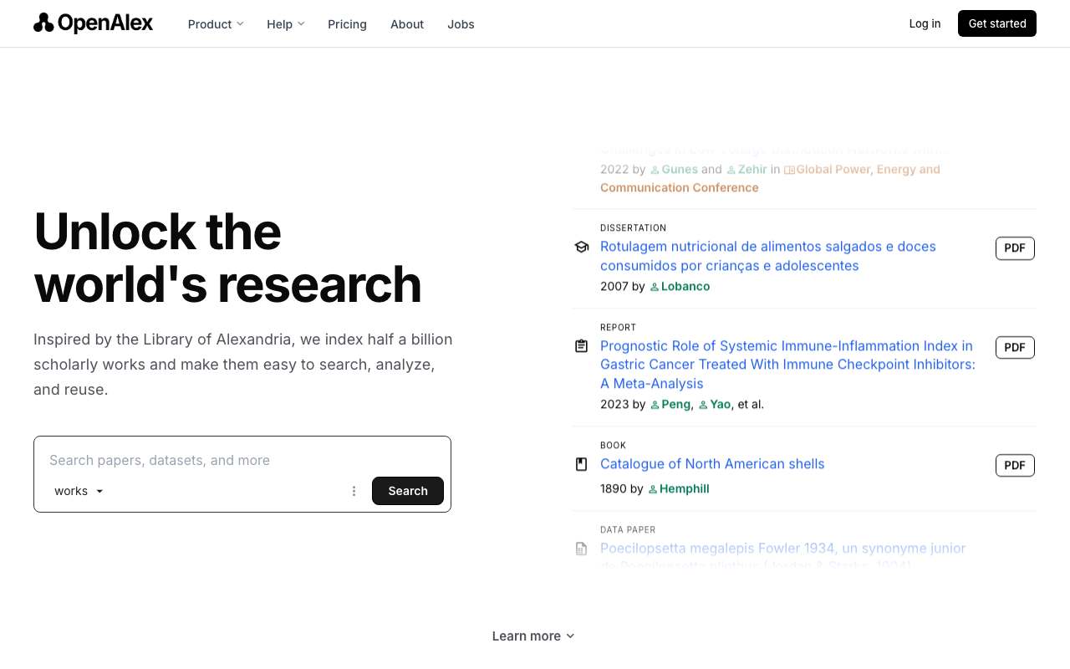Open the Jobs page
The width and height of the screenshot is (1070, 669).
[461, 24]
